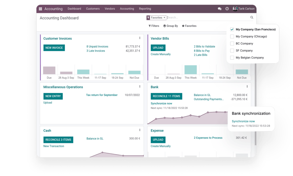Viewport: 293px width, 176px height.
Task: Open the Customers menu
Action: coord(93,9)
